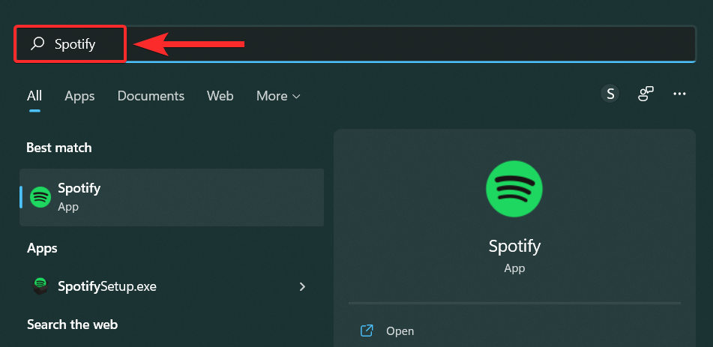713x347 pixels.
Task: Click the Search the web heading
Action: [72, 325]
